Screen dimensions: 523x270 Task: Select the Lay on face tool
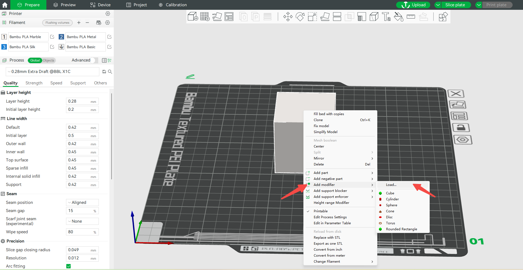(325, 17)
